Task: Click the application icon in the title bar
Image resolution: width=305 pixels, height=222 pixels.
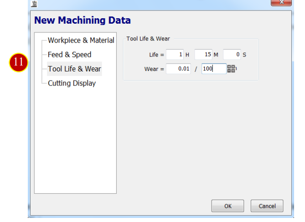Action: point(34,4)
